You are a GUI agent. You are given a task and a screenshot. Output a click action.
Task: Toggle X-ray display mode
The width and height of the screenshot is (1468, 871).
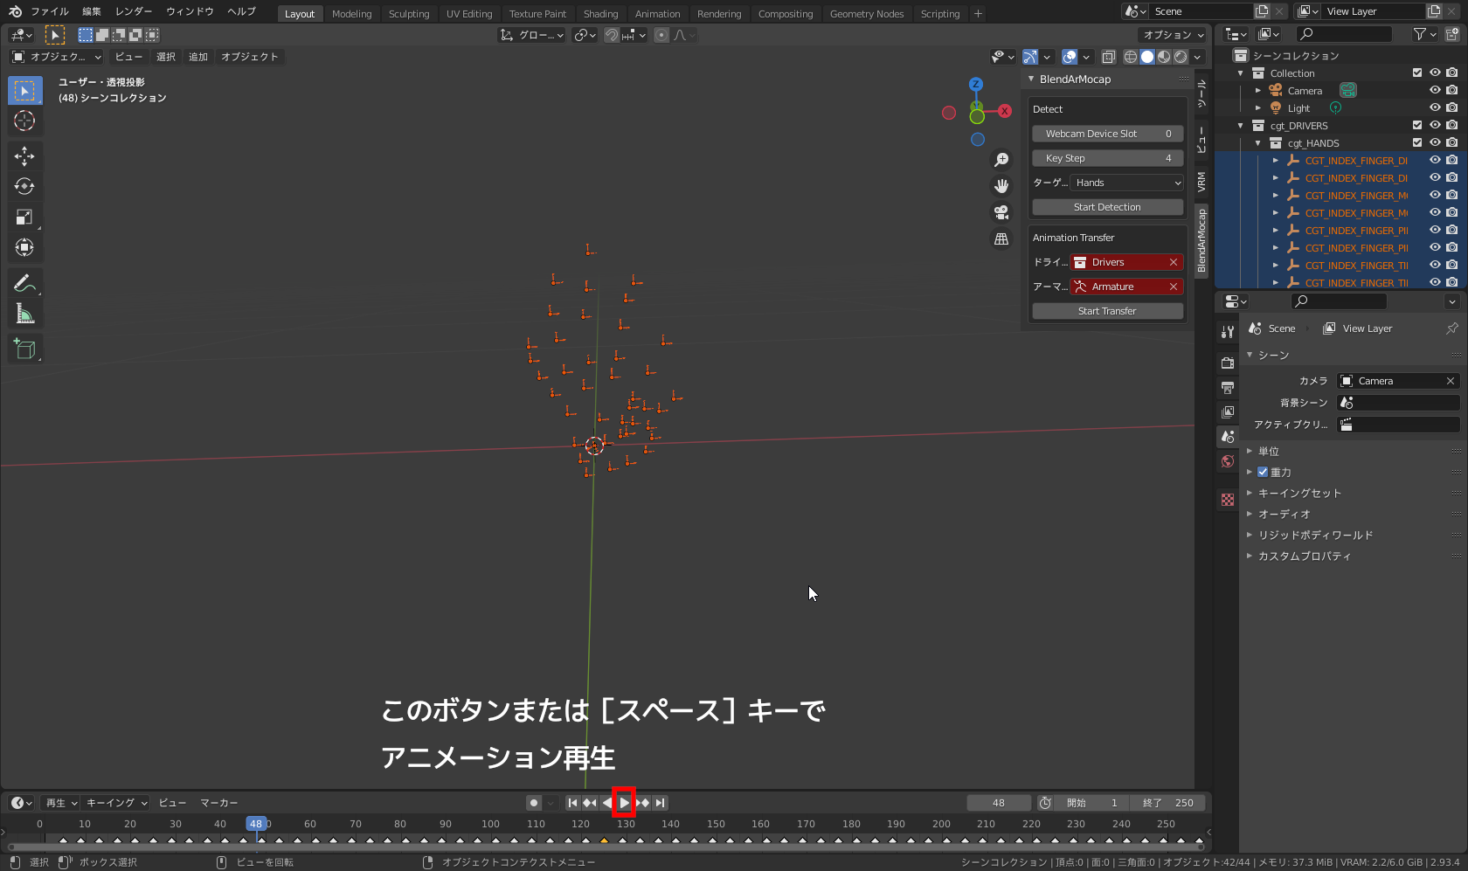(x=1108, y=57)
